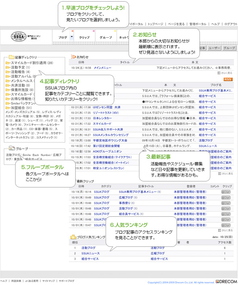Click folder icon beside 活動報告 (4)
Image resolution: width=238 pixels, height=285 pixels.
[x=8, y=72]
